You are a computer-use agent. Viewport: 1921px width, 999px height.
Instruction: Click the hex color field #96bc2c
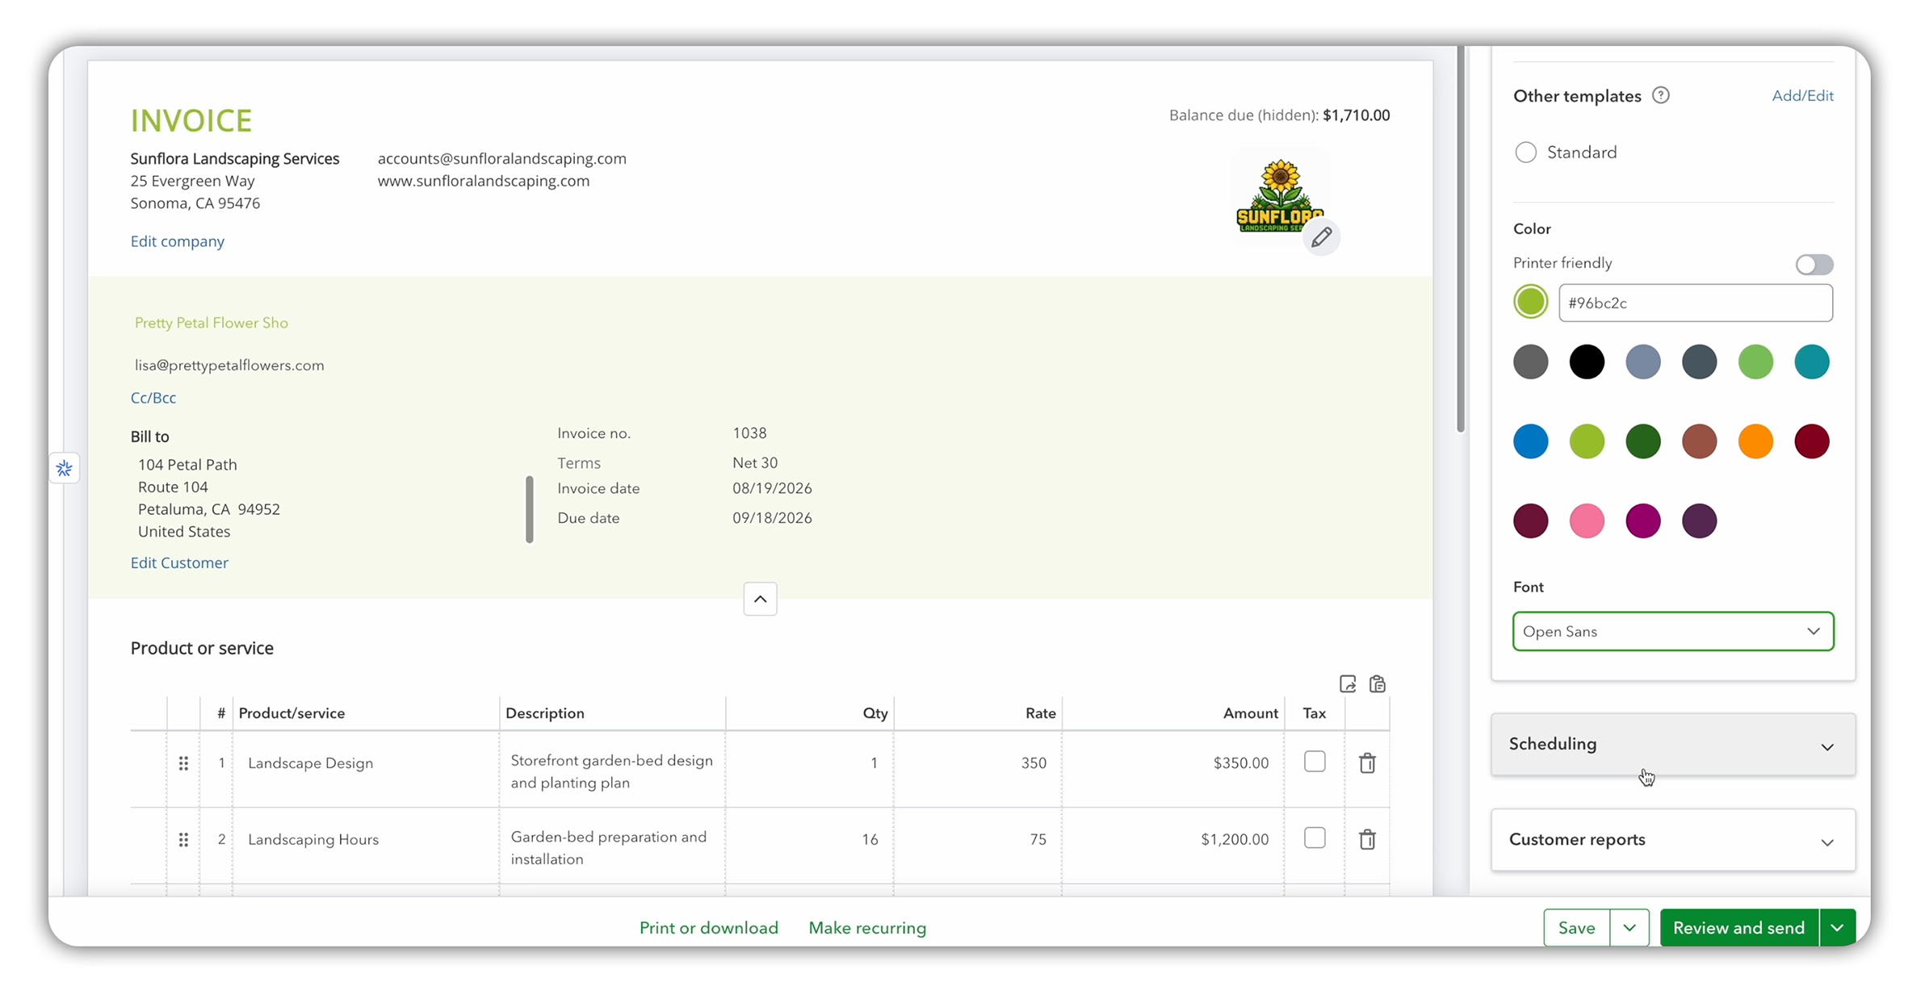tap(1695, 303)
